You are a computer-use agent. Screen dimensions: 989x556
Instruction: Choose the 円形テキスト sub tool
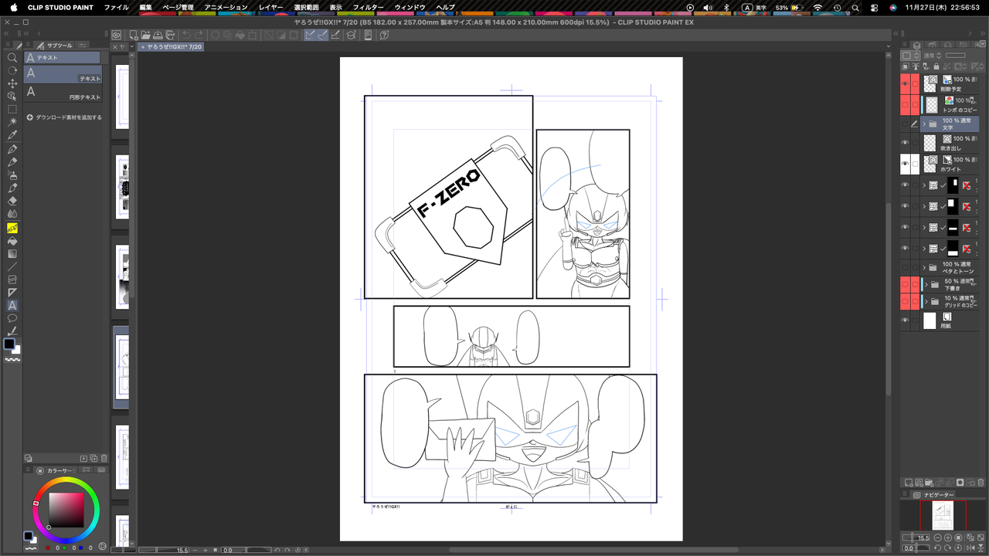[63, 93]
